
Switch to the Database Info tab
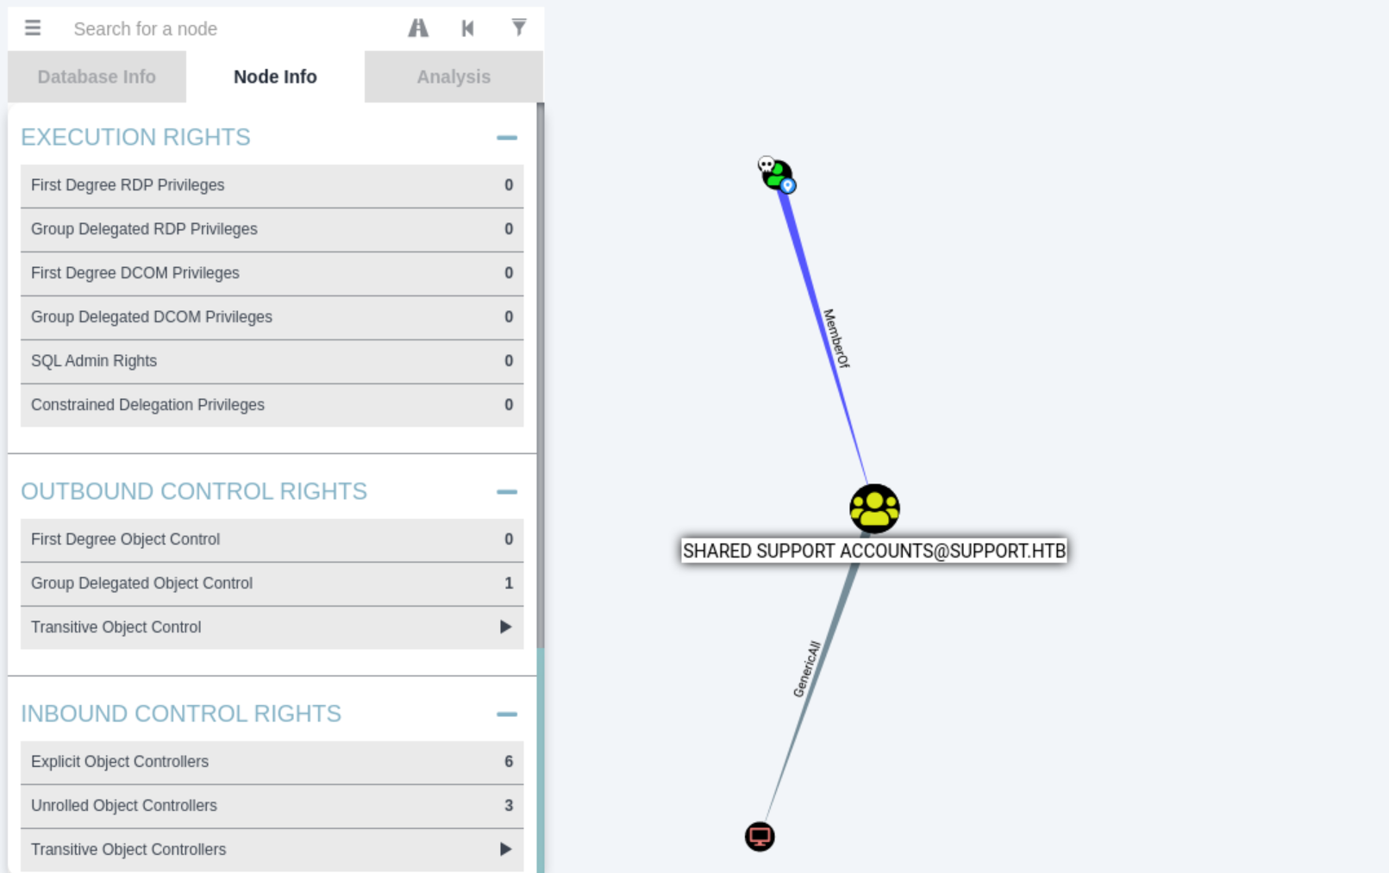pos(97,77)
